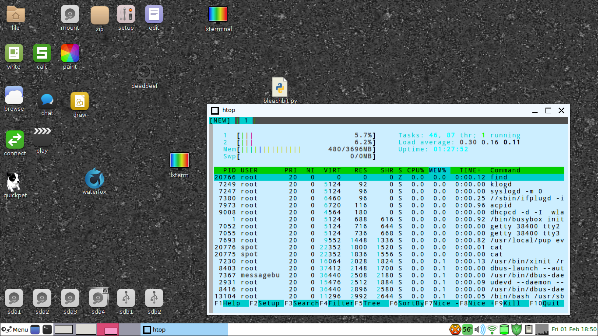Open the write word processor icon

click(x=14, y=53)
